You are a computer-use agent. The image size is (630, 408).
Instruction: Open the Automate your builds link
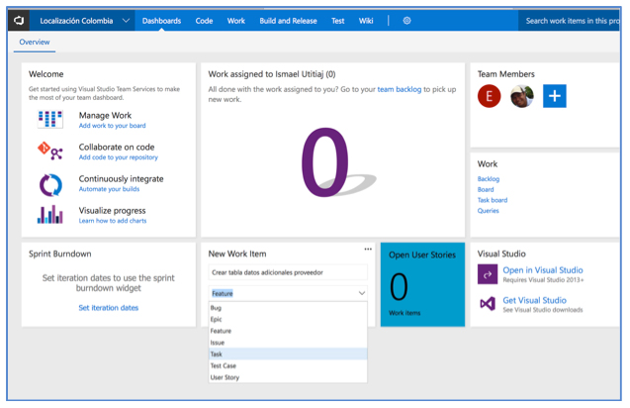pos(109,189)
